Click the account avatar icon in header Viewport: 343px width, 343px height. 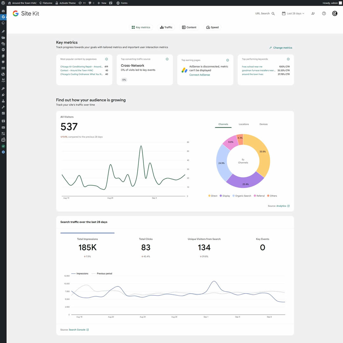334,13
